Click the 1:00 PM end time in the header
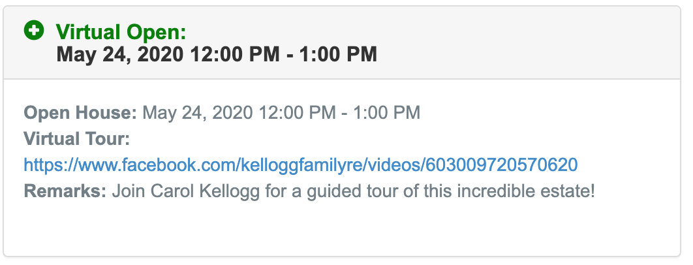693x265 pixels. (339, 54)
